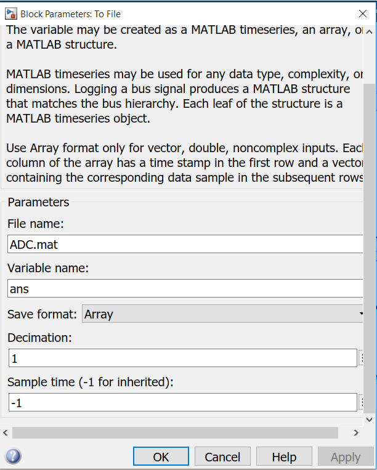
Task: Expand the Save format dropdown
Action: (x=222, y=314)
